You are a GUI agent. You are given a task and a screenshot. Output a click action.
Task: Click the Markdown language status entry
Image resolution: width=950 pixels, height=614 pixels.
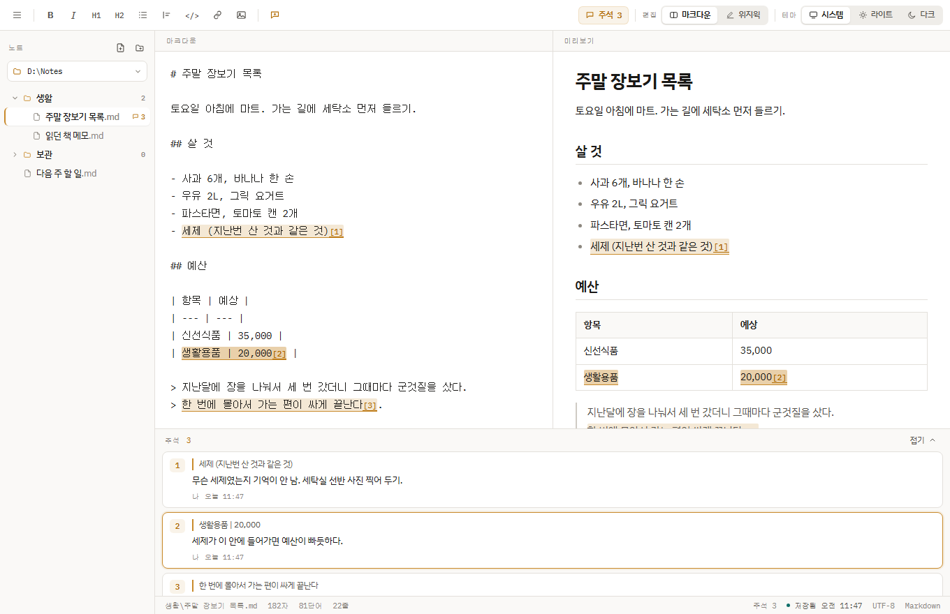pos(922,606)
